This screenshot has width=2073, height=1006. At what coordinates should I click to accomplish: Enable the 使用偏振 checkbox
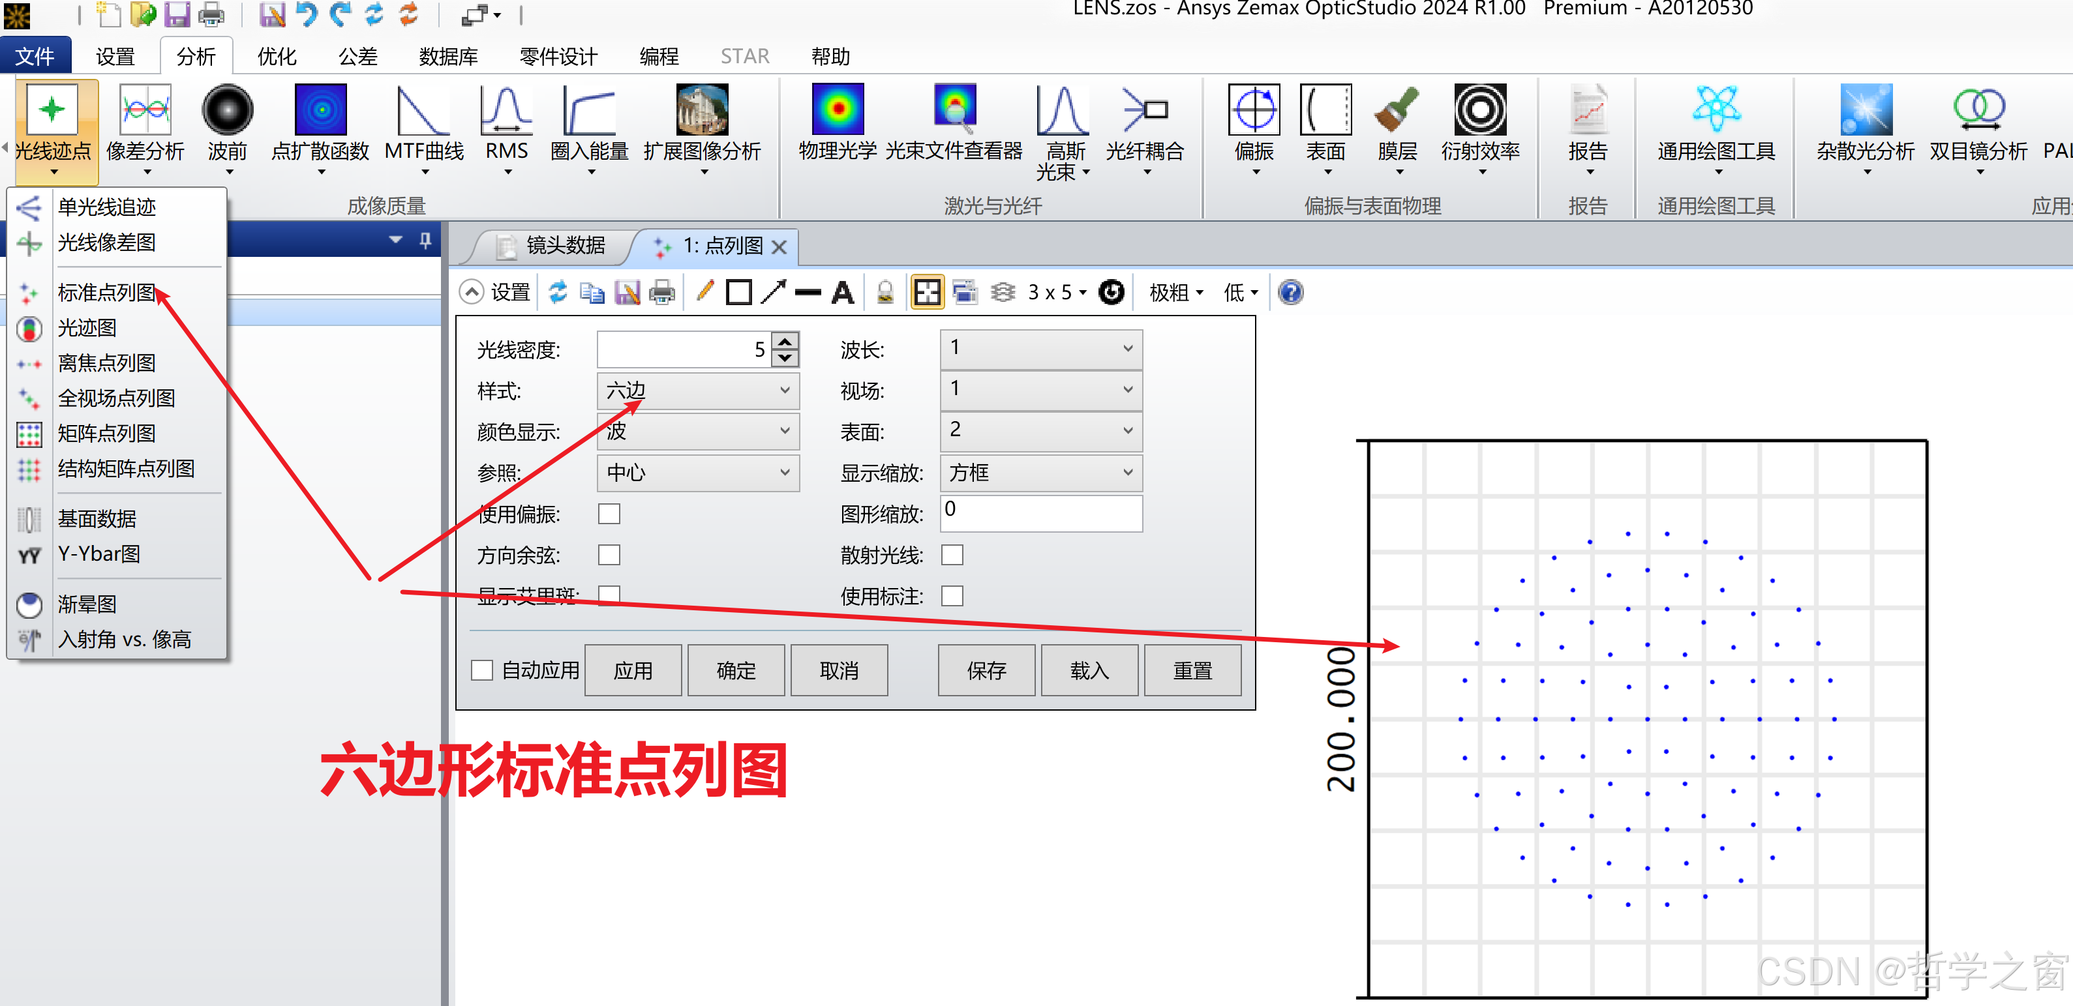(609, 514)
